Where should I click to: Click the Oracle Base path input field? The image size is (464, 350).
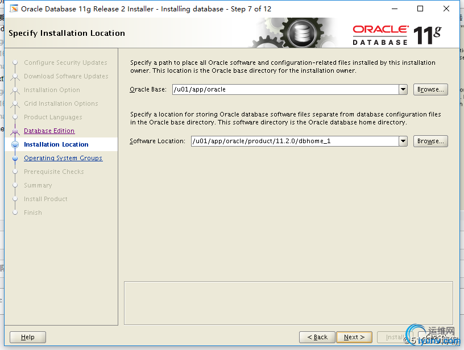285,89
